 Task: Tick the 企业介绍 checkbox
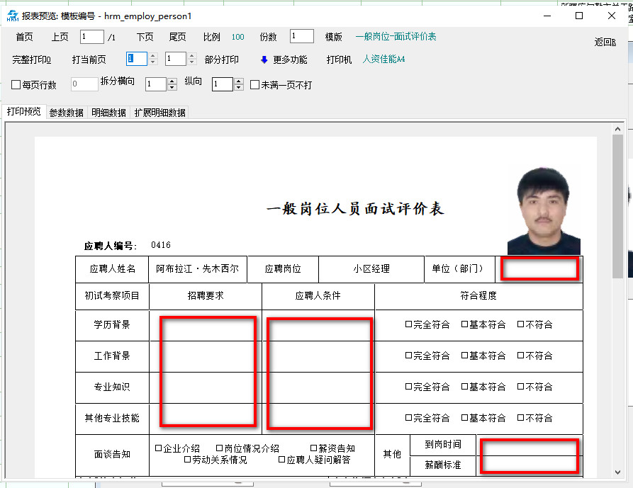click(x=159, y=448)
